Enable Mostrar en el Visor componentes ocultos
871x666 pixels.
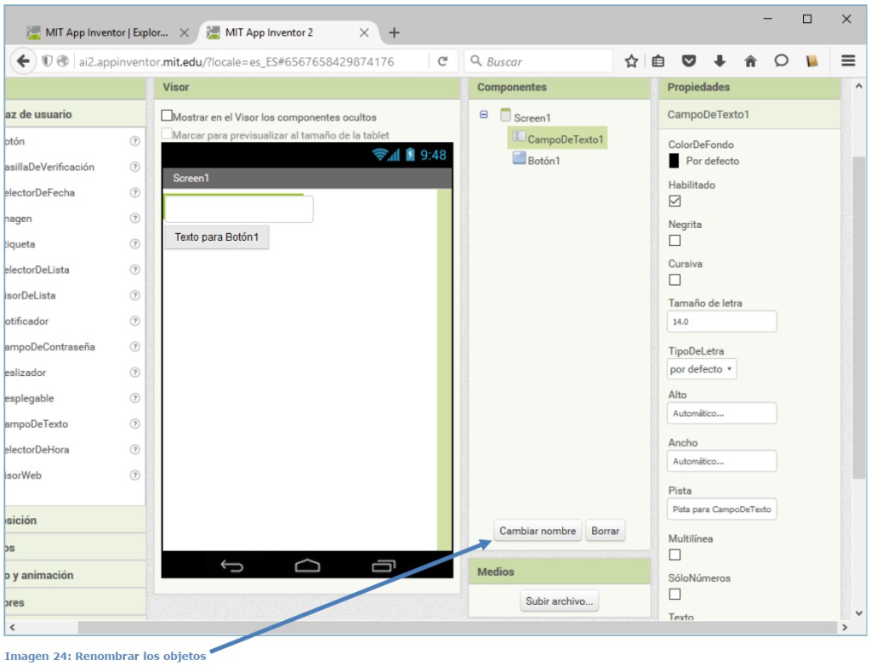pos(167,117)
